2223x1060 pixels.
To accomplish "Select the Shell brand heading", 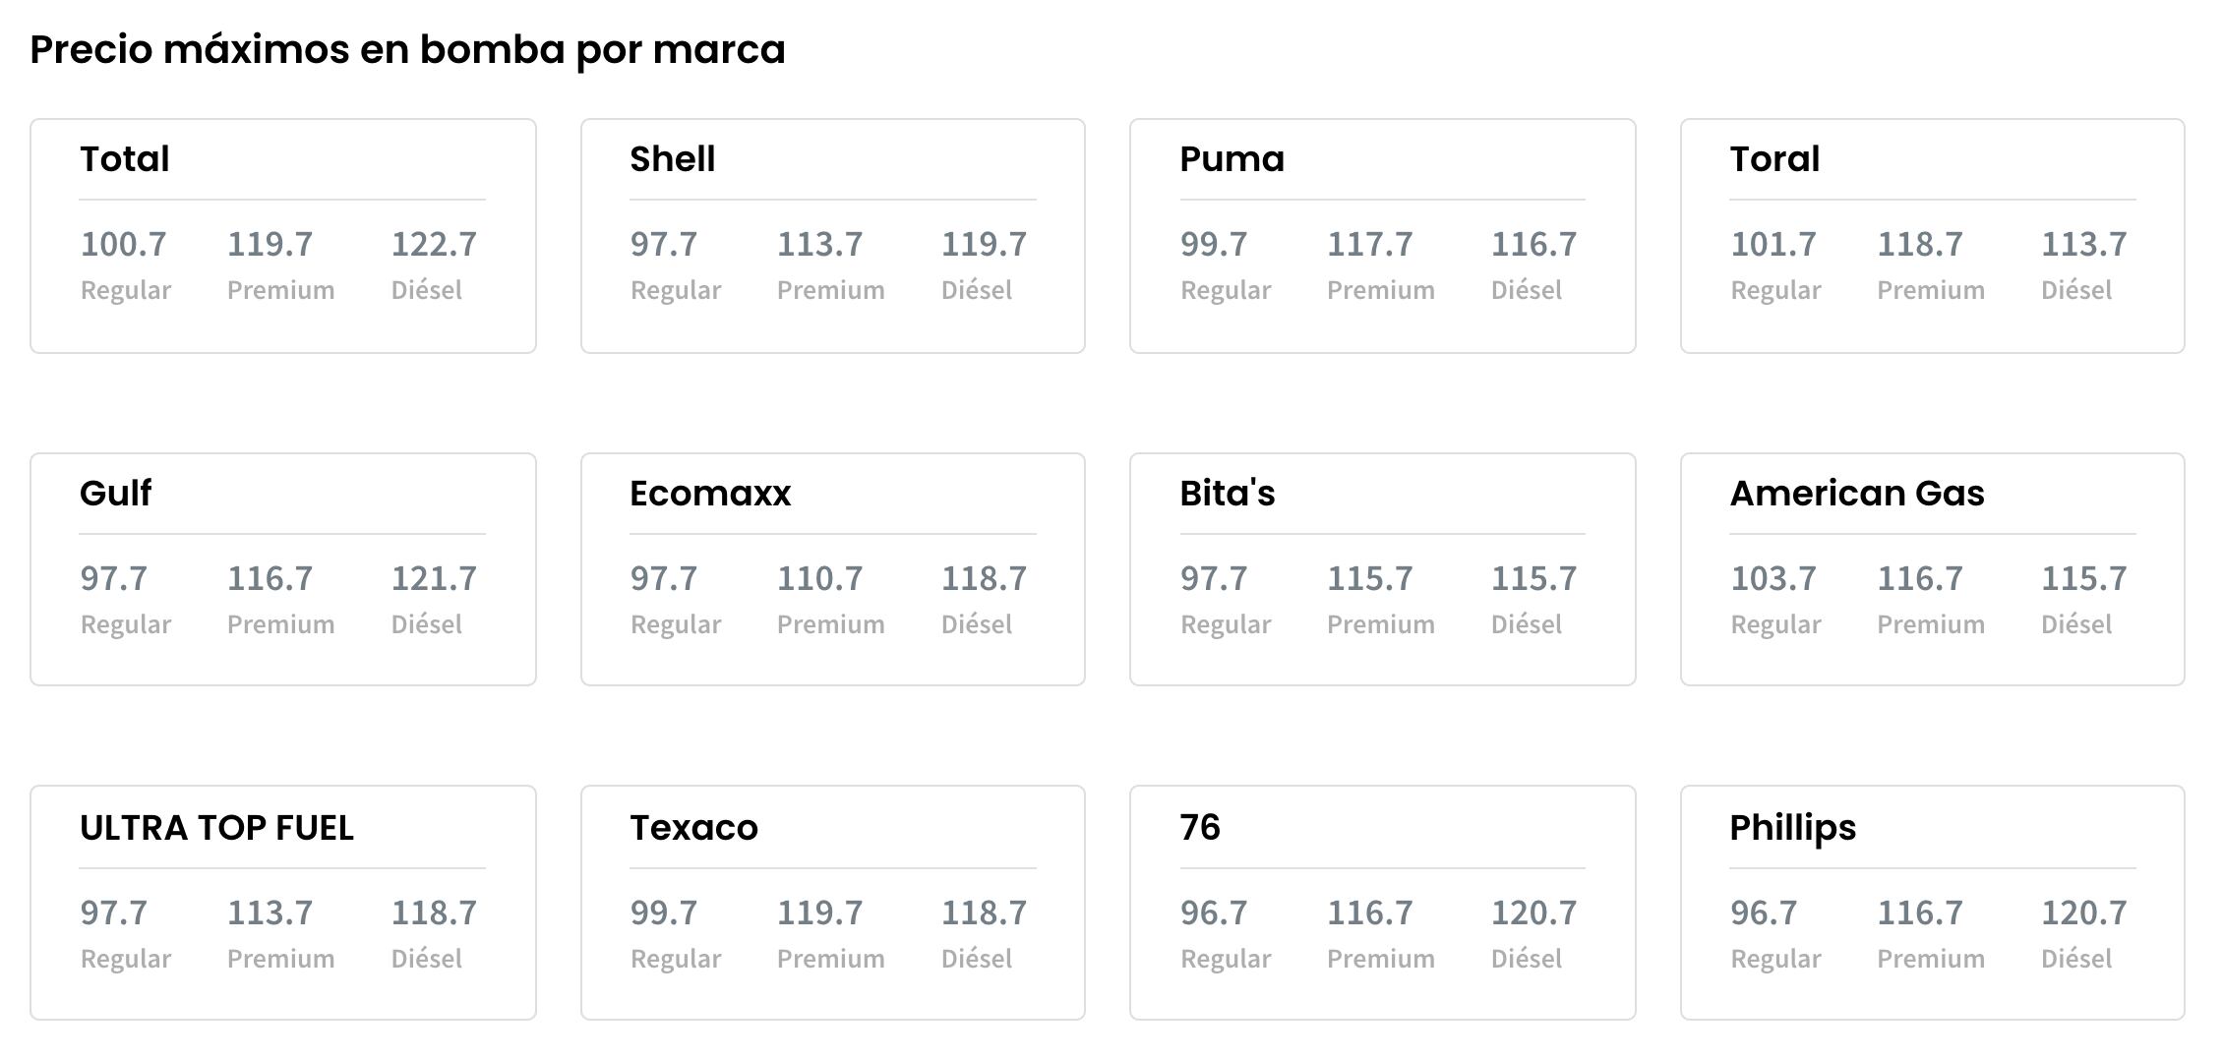I will [x=673, y=159].
